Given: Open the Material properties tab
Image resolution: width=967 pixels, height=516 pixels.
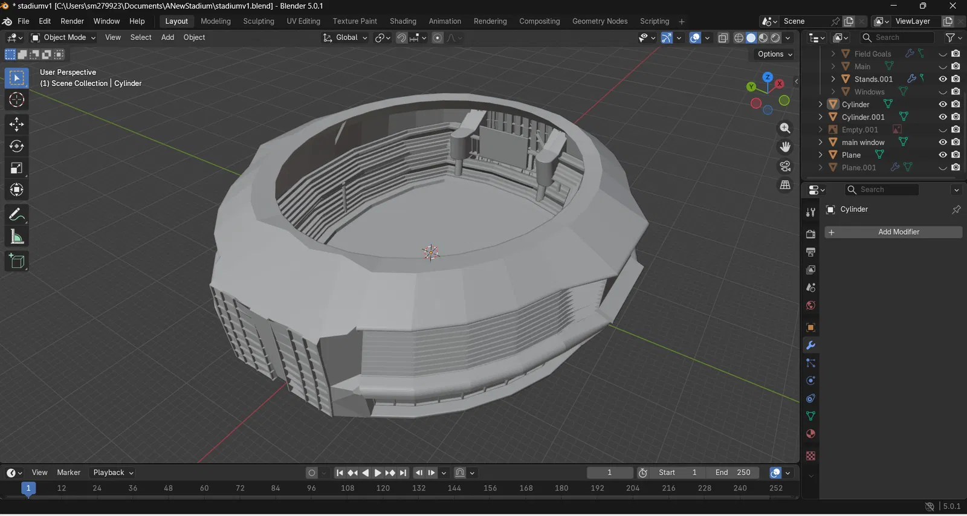Looking at the screenshot, I should pos(810,434).
